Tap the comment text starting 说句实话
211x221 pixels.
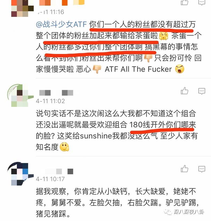pyautogui.click(x=116, y=130)
